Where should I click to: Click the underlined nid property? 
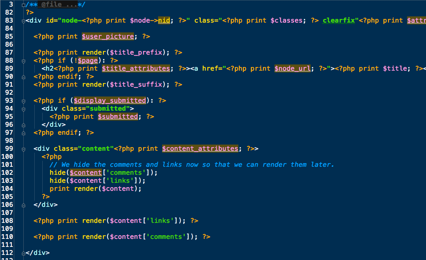coord(164,20)
